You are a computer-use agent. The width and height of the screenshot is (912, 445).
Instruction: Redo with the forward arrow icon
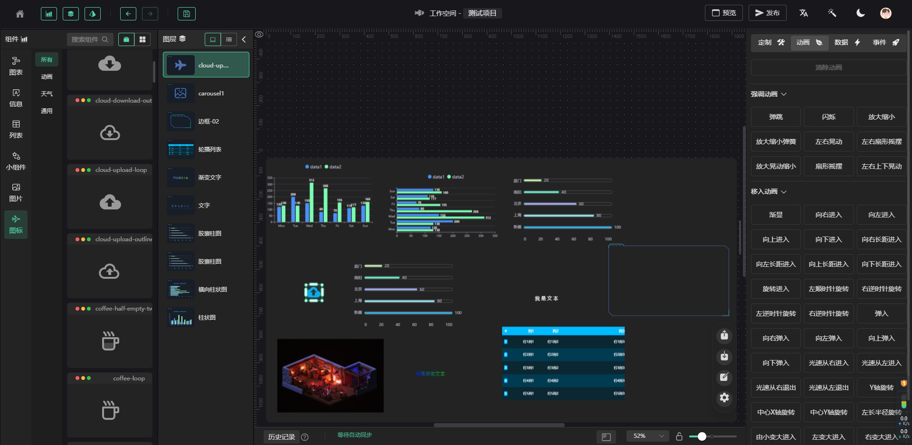(x=150, y=14)
